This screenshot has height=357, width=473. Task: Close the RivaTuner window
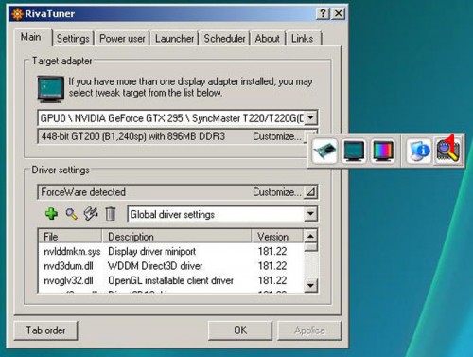tap(338, 13)
